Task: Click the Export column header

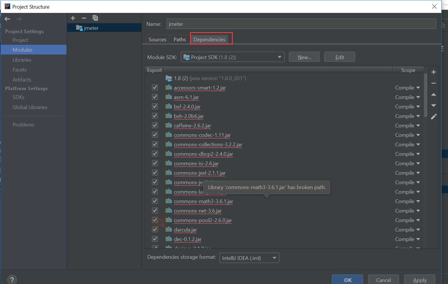Action: point(154,70)
